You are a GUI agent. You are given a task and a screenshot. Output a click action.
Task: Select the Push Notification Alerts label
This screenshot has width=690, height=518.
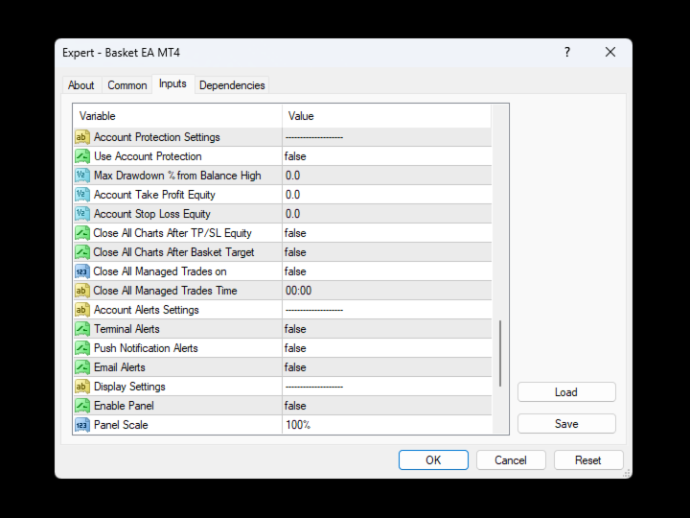146,348
